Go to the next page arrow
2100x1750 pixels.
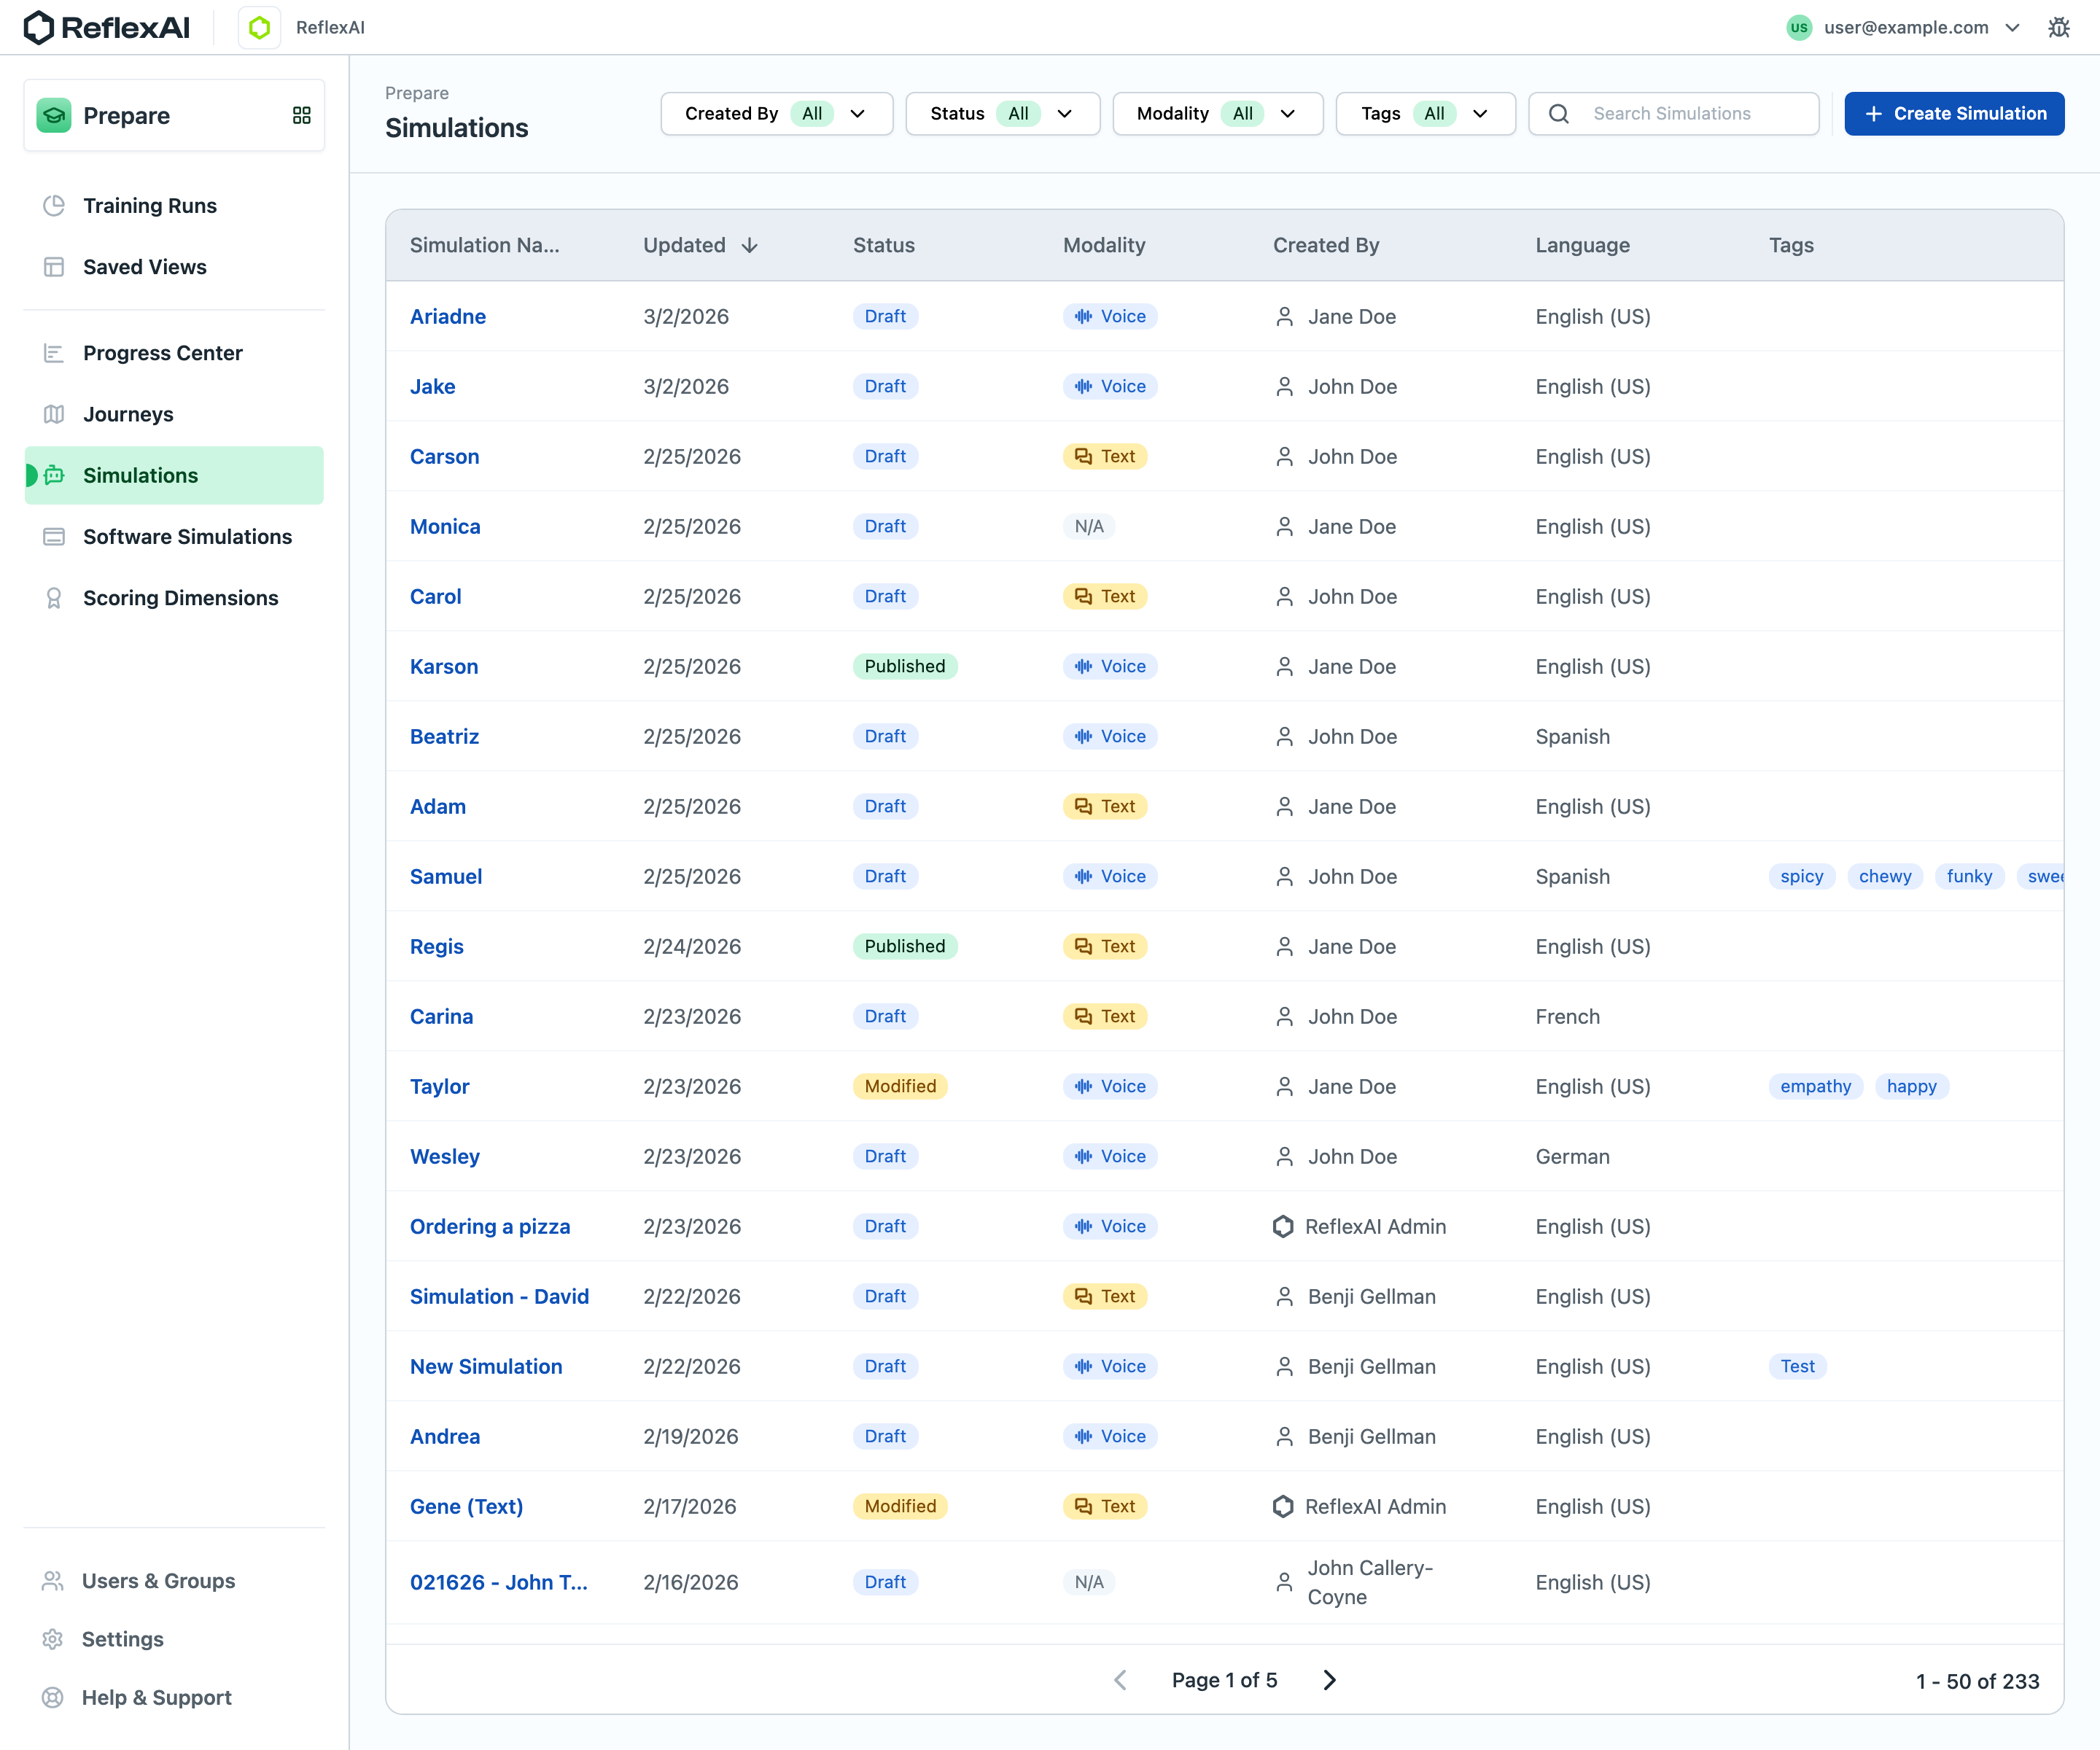1329,1680
